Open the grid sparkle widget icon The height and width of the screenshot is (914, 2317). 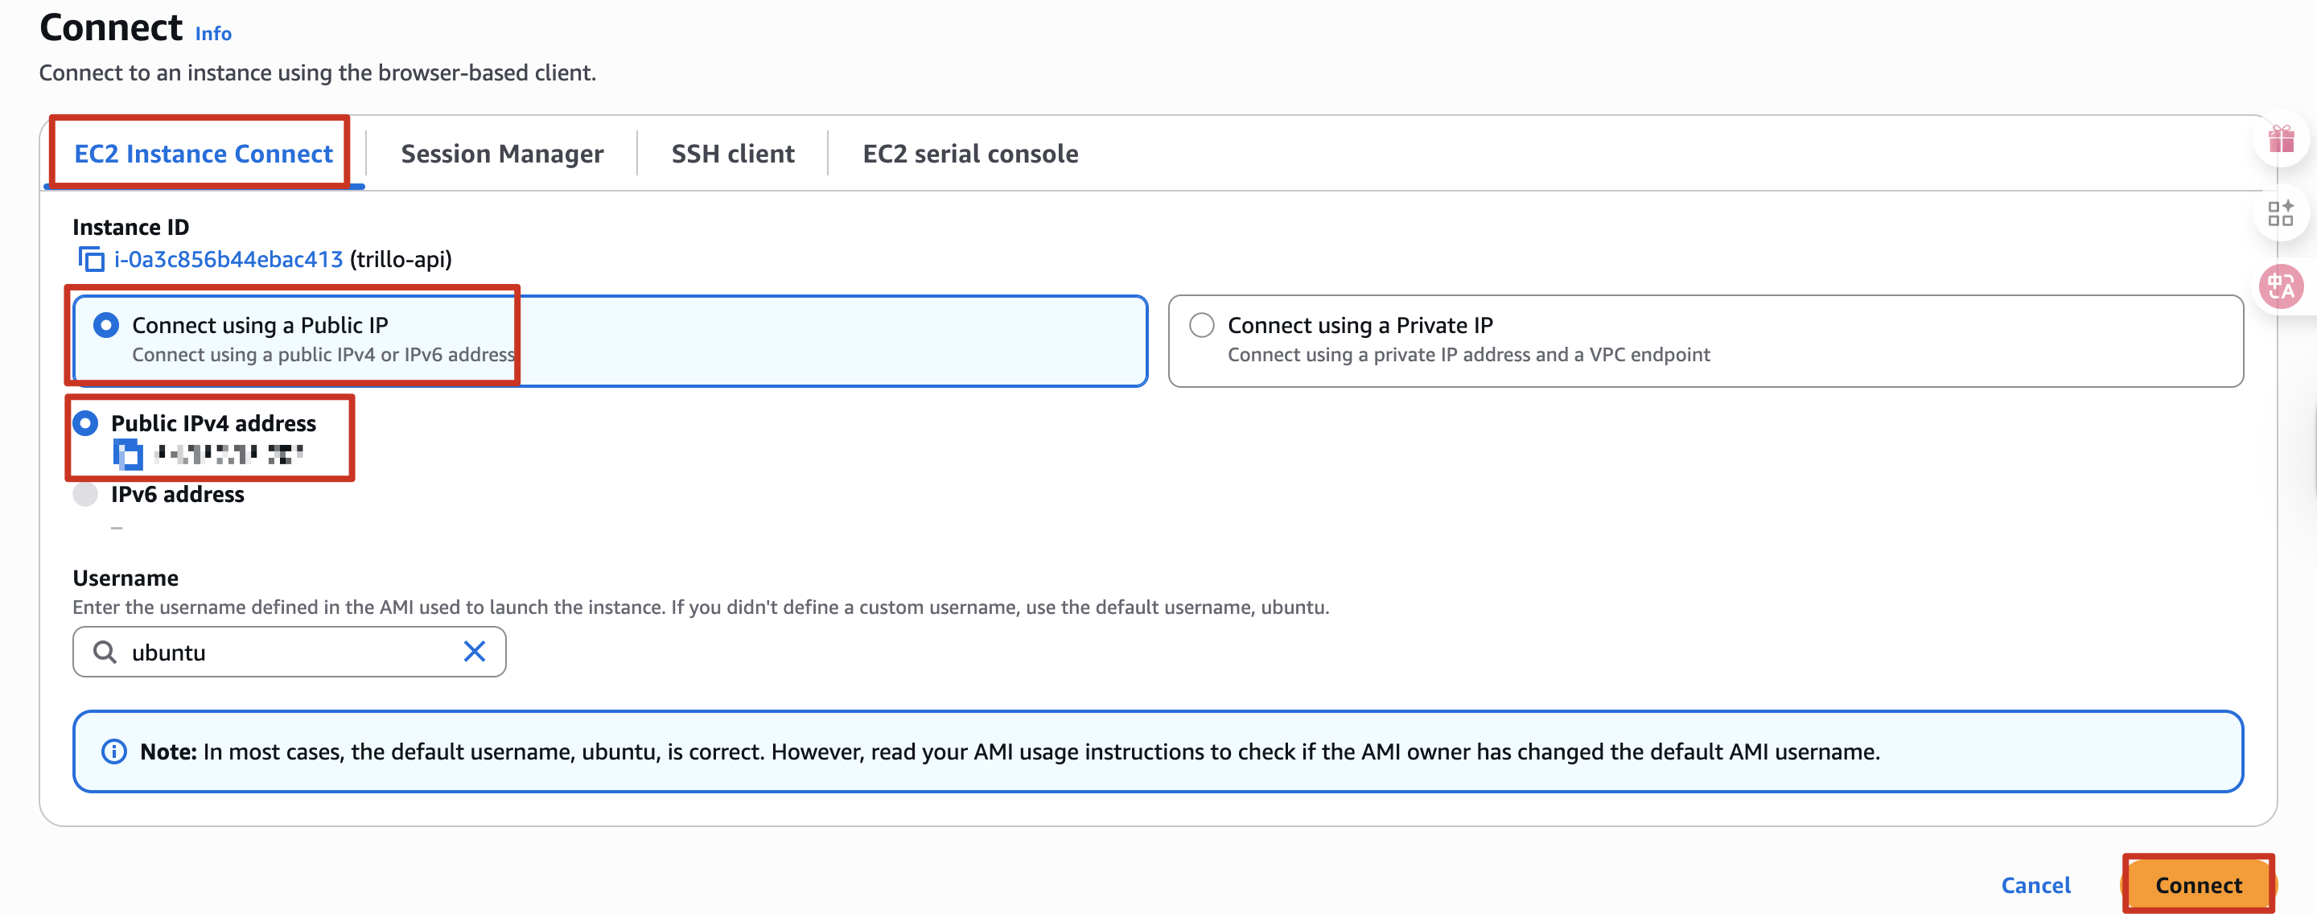tap(2280, 213)
